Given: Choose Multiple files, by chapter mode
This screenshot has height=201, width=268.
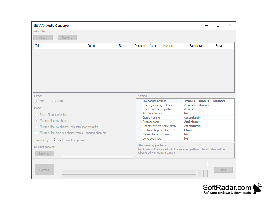Looking at the screenshot, I should click(x=36, y=121).
